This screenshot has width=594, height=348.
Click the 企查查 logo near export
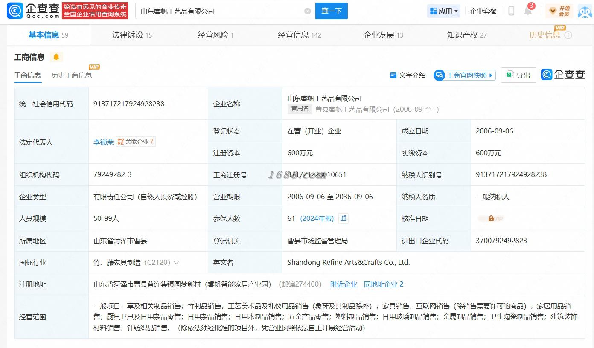pyautogui.click(x=563, y=75)
